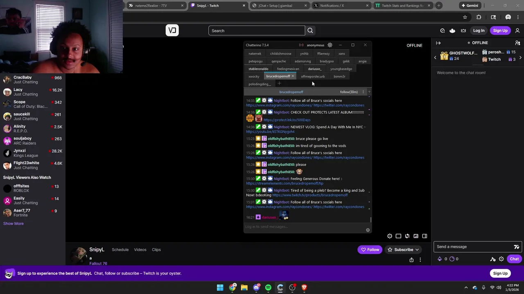
Task: Show next gift leaderboard entry
Action: point(520,58)
